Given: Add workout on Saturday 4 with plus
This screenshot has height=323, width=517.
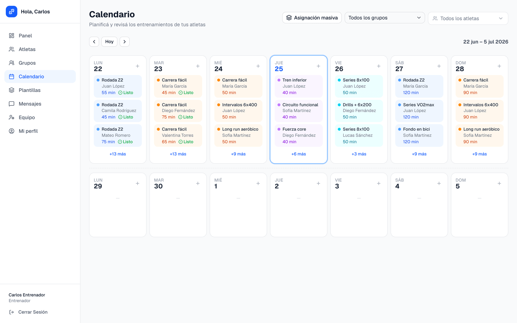Looking at the screenshot, I should pyautogui.click(x=439, y=183).
